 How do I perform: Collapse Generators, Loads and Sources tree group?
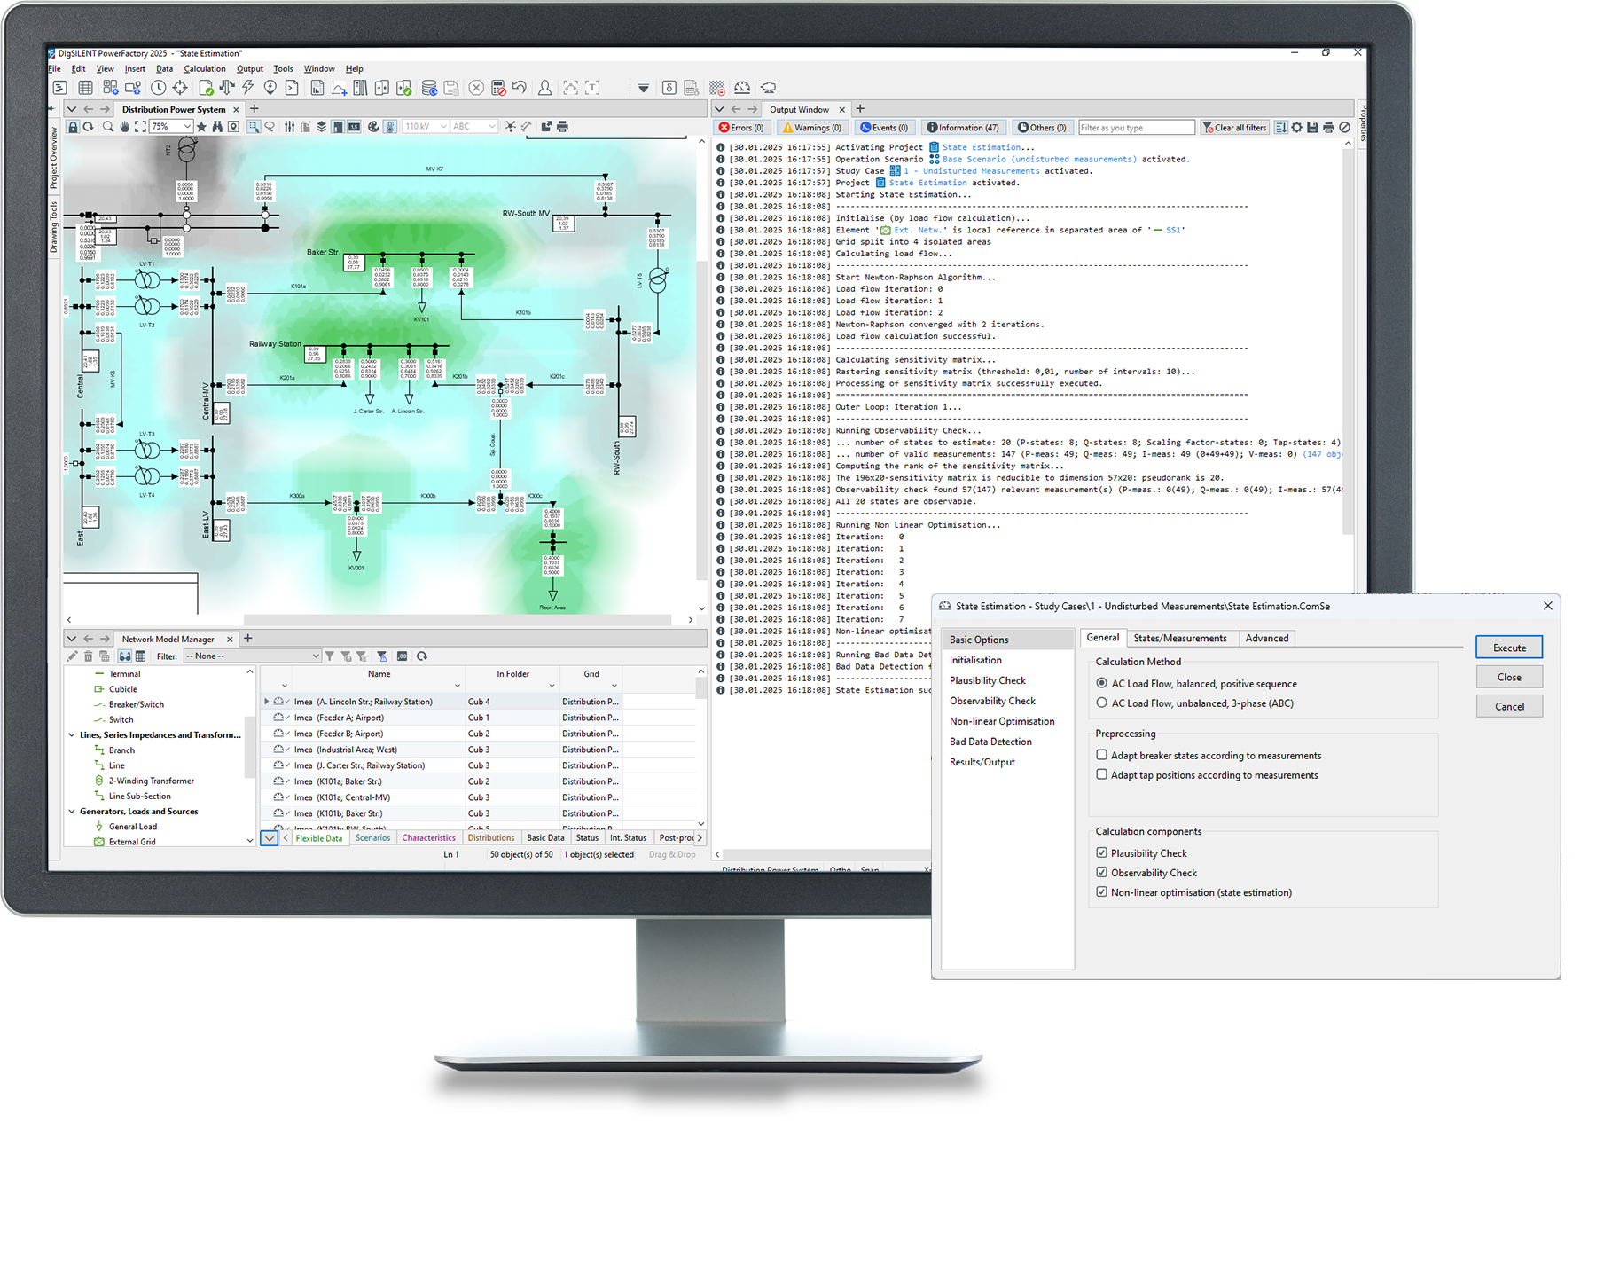point(72,811)
